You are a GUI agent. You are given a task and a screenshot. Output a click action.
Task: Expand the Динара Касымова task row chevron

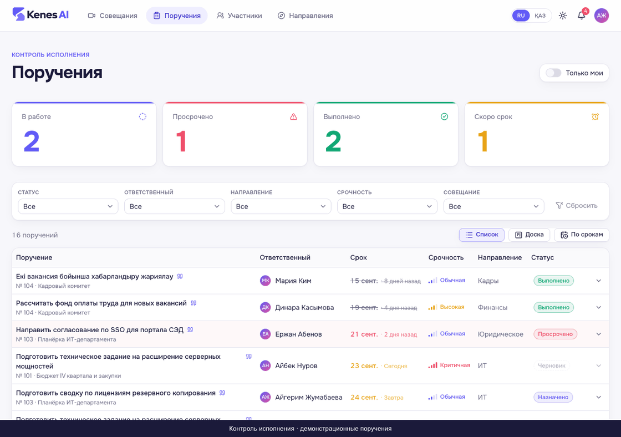point(598,307)
